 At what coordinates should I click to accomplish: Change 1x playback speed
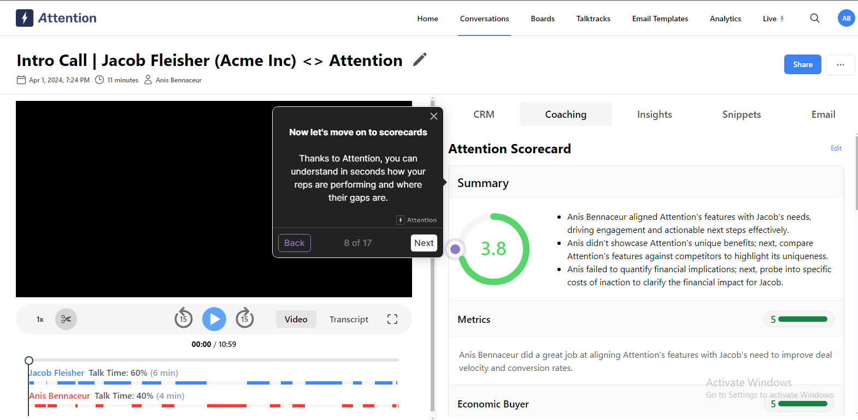click(x=40, y=319)
